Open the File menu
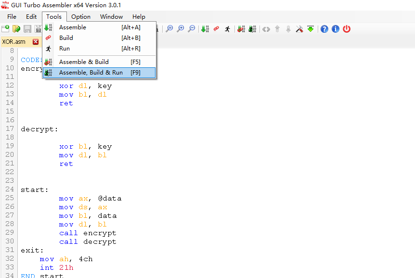 coord(12,17)
